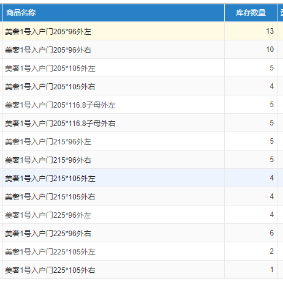Select row 美奢1号入户门205*105外右
Image resolution: width=283 pixels, height=282 pixels.
point(141,86)
